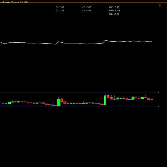Image resolution: width=167 pixels, height=167 pixels.
Task: Click the lower price band label 0
Action: 158,107
